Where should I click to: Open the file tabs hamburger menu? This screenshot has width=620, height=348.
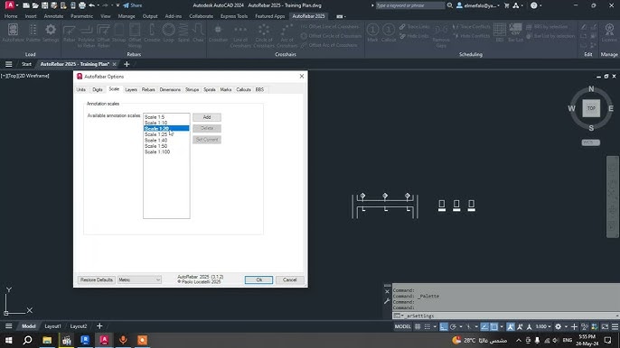click(x=9, y=64)
